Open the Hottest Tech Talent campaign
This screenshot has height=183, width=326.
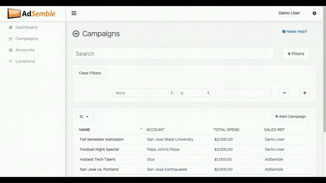tap(98, 159)
